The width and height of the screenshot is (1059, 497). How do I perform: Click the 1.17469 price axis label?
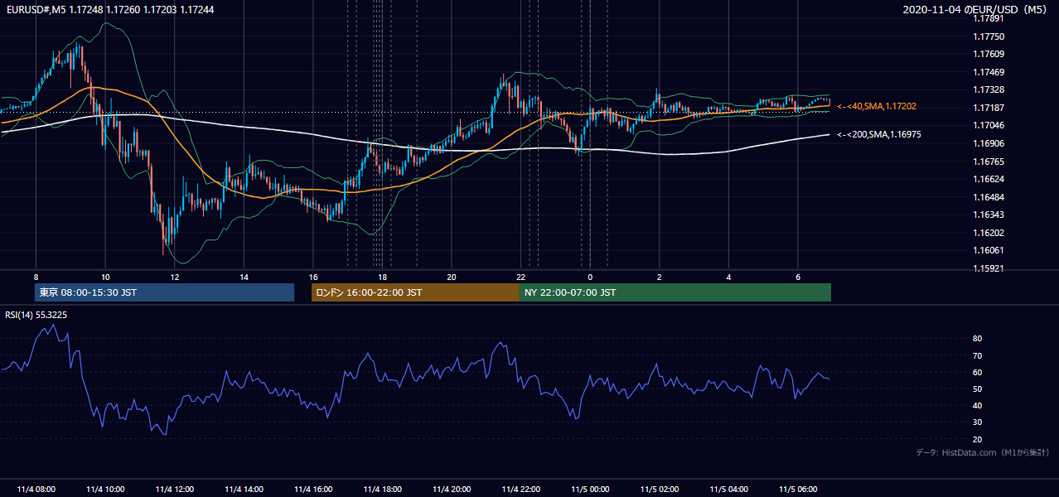(x=989, y=73)
